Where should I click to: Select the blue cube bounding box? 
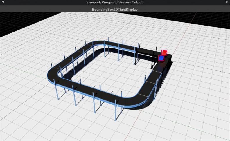161,58
